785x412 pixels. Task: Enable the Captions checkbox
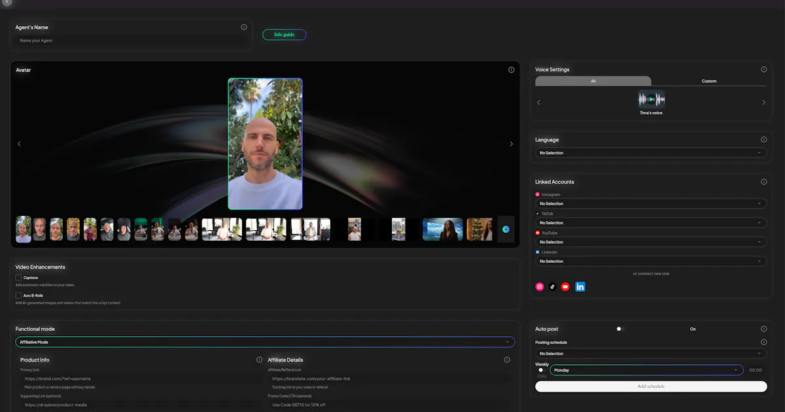click(x=19, y=278)
